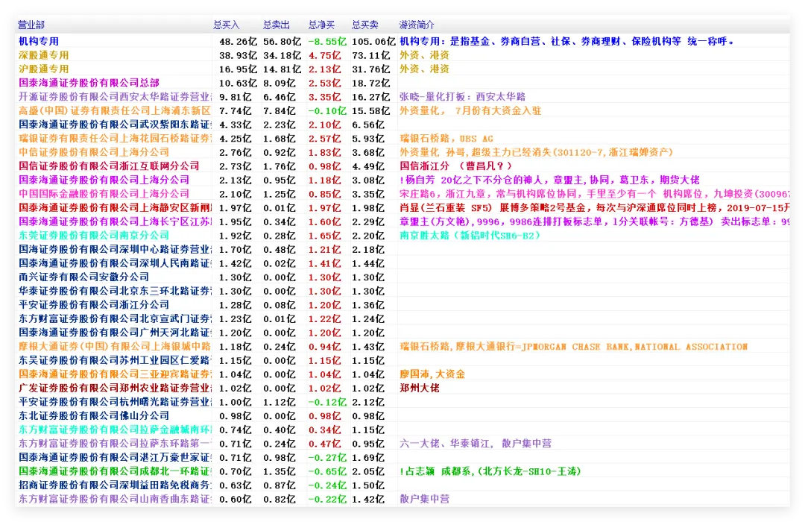Click the 56.80亿 total sell value
The width and height of the screenshot is (805, 522).
pos(282,41)
